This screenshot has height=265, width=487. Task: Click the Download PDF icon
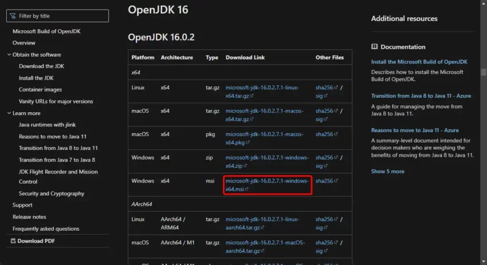(13, 241)
